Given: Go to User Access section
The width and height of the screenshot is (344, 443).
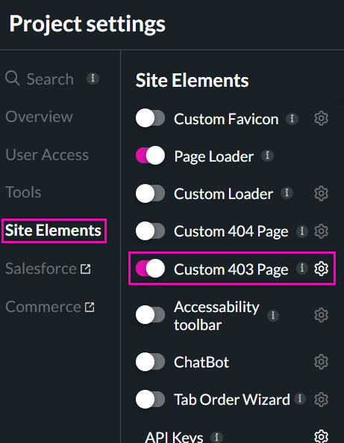Looking at the screenshot, I should [47, 155].
